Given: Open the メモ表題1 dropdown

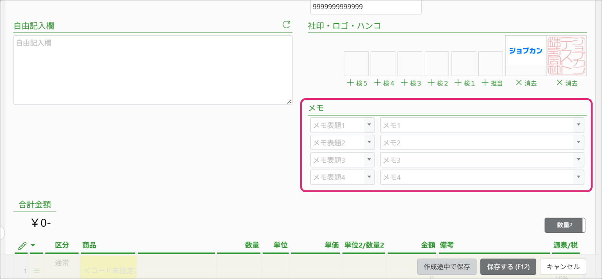Looking at the screenshot, I should point(369,125).
